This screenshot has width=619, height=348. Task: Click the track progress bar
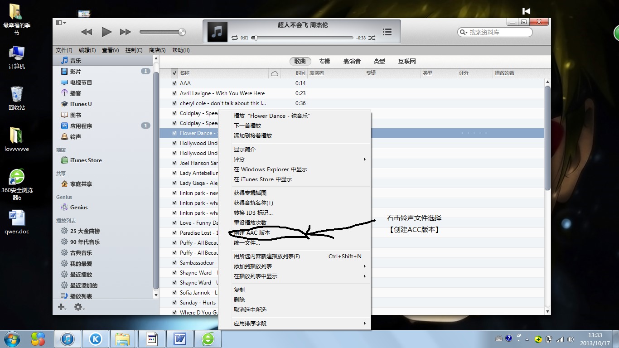(x=302, y=38)
